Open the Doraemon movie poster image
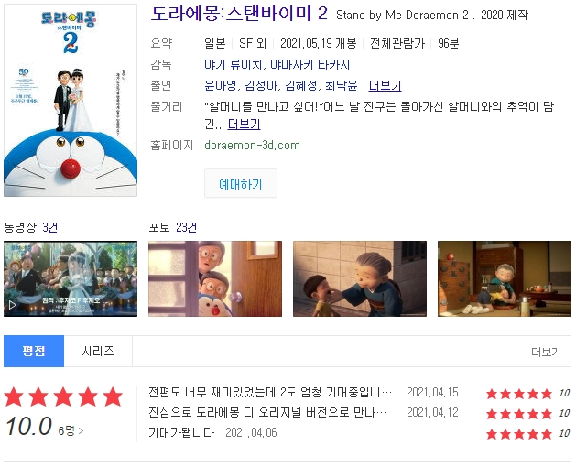 pyautogui.click(x=71, y=101)
